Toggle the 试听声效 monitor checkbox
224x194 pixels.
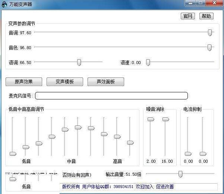[7, 174]
